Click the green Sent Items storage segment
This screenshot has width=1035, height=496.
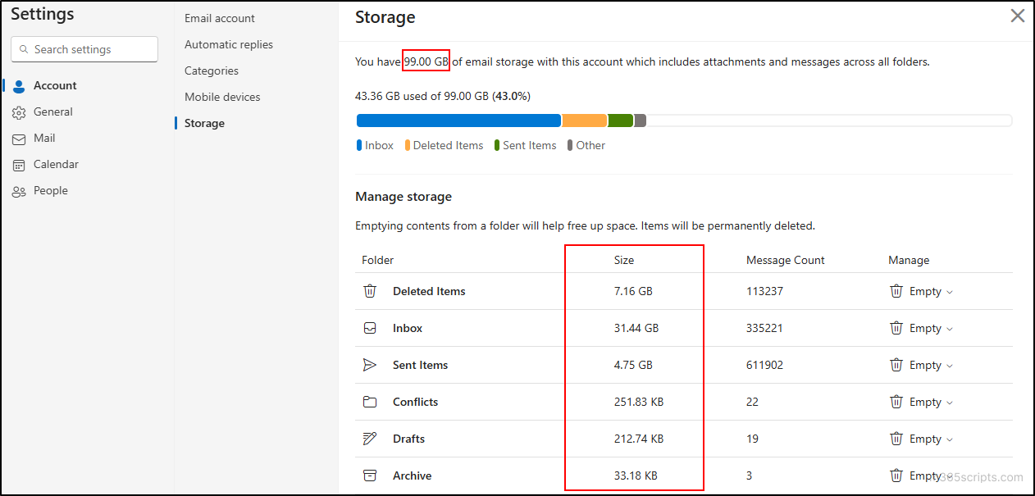(620, 121)
